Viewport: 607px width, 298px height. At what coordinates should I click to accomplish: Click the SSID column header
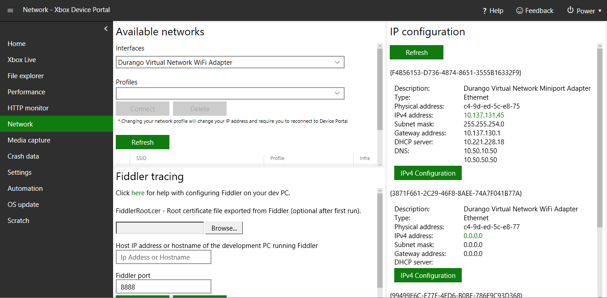point(197,158)
